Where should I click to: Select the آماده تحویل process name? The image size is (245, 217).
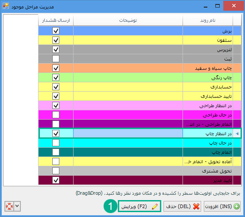coord(208,161)
